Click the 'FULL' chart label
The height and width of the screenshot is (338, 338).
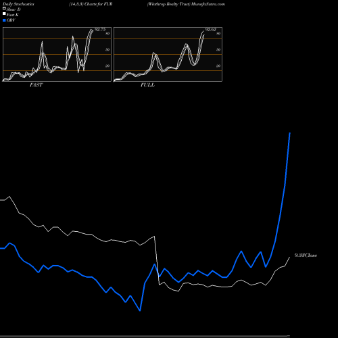point(147,85)
